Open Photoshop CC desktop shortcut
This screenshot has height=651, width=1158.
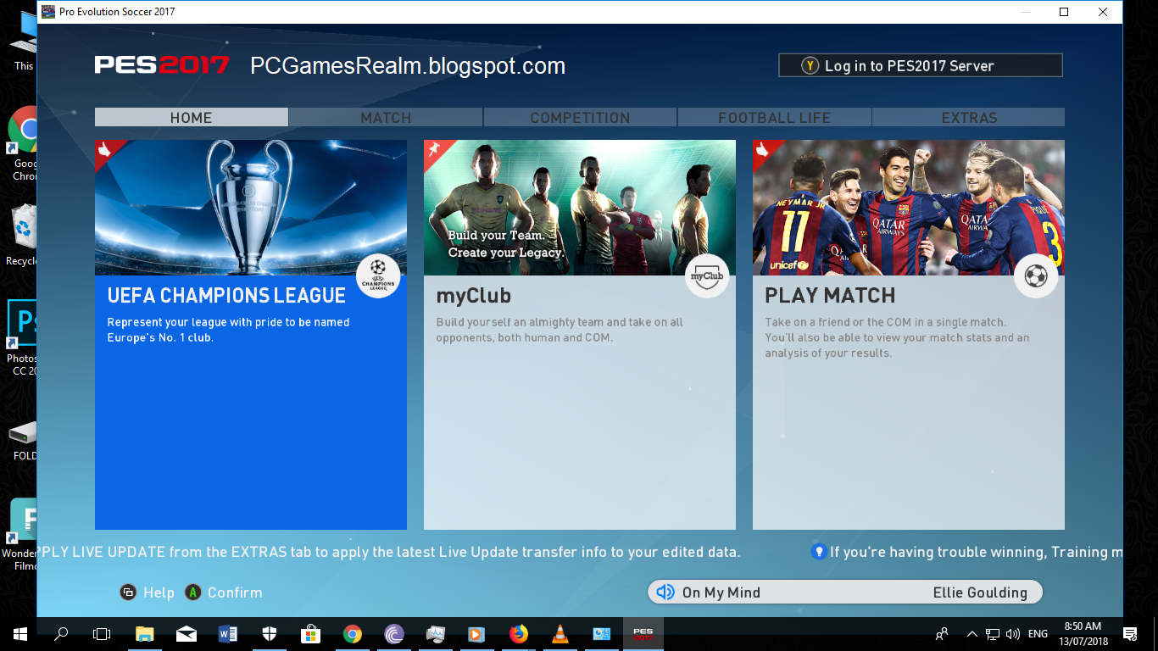click(22, 337)
